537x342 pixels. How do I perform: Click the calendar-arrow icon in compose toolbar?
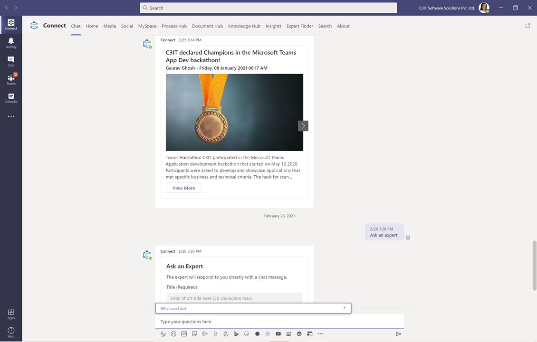click(x=309, y=334)
